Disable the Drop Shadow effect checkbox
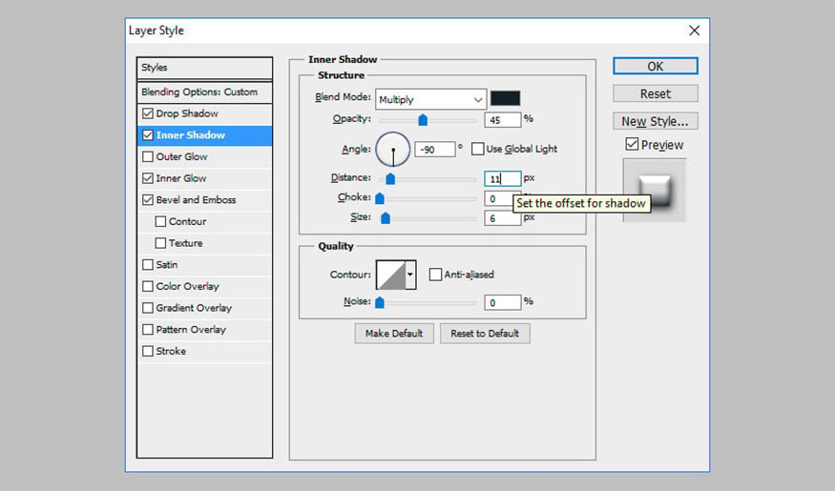The width and height of the screenshot is (835, 491). (x=147, y=113)
